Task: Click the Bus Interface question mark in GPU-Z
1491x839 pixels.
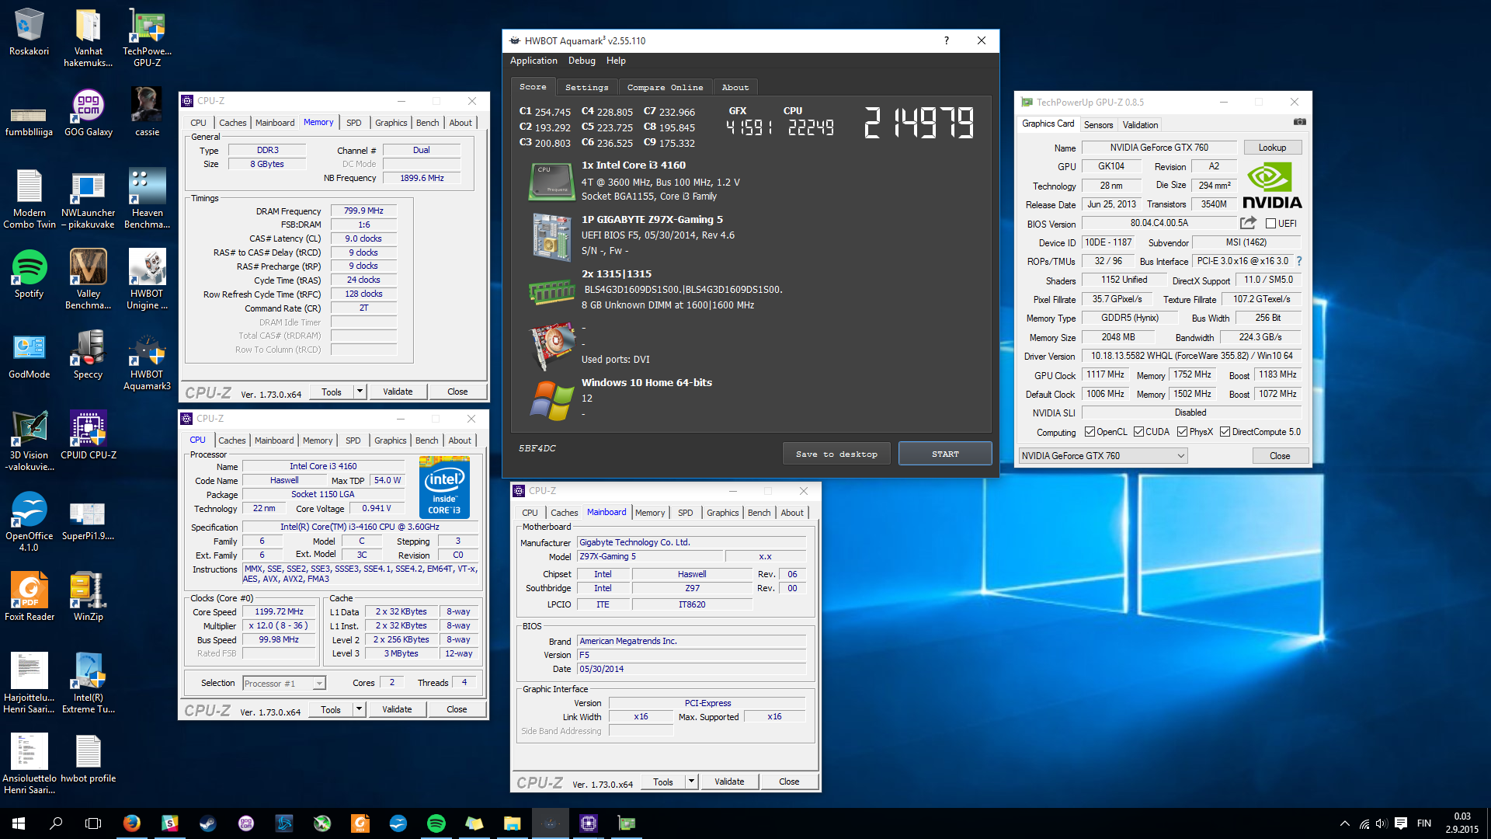Action: [x=1298, y=261]
